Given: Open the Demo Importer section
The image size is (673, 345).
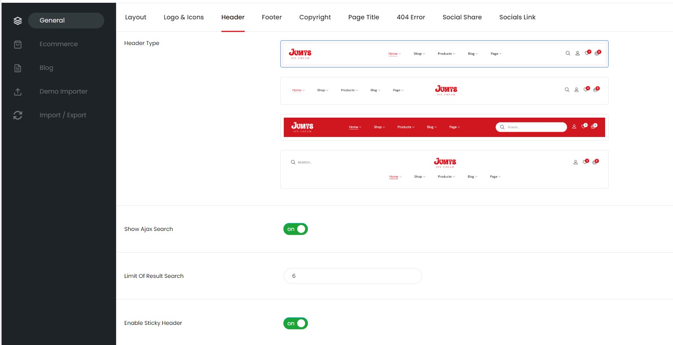Looking at the screenshot, I should [x=63, y=92].
